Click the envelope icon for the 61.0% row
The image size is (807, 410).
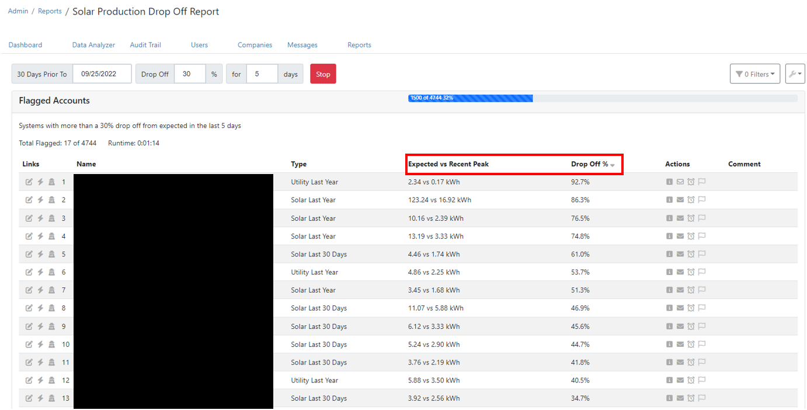click(680, 254)
